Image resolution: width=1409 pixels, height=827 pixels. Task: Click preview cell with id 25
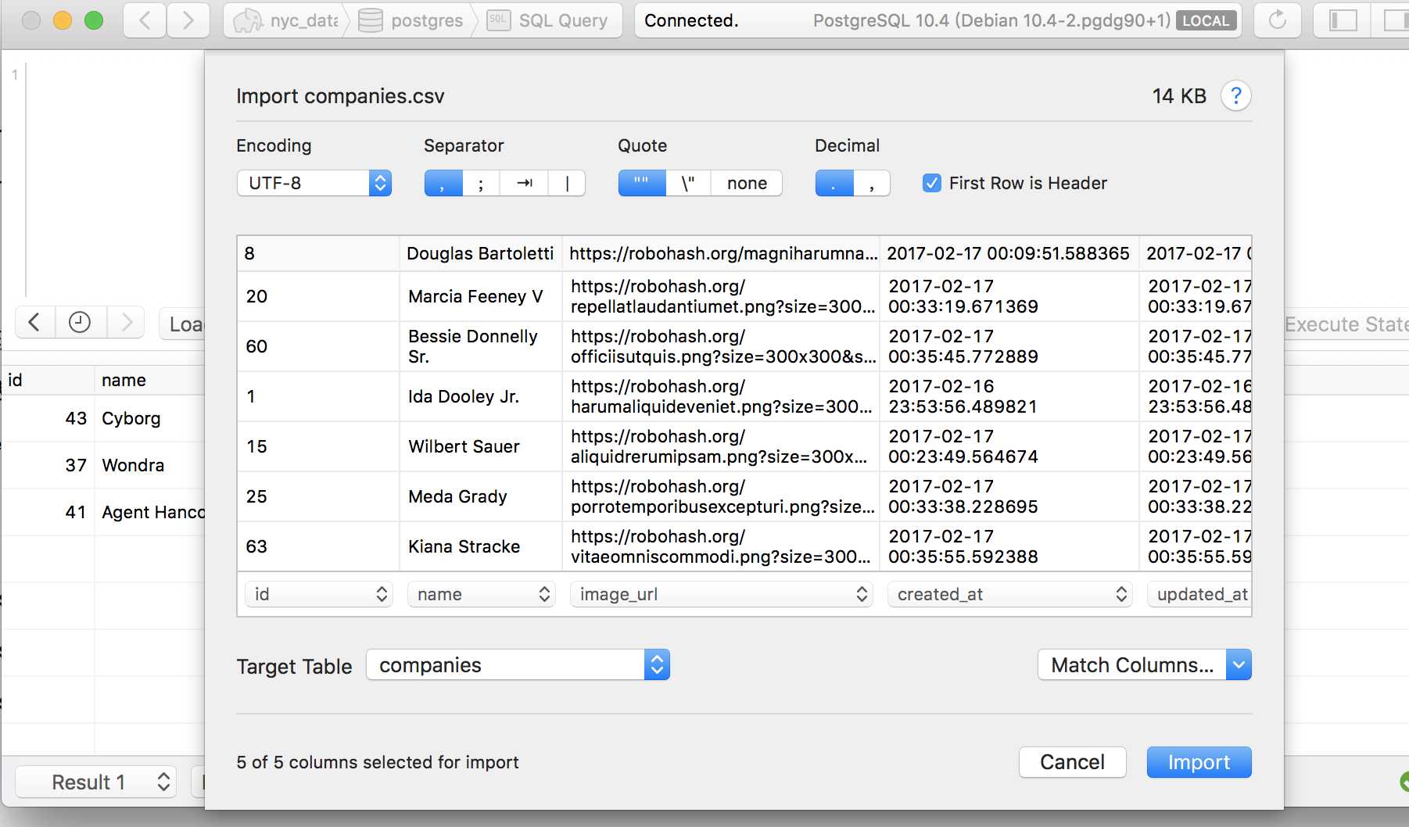click(x=318, y=496)
